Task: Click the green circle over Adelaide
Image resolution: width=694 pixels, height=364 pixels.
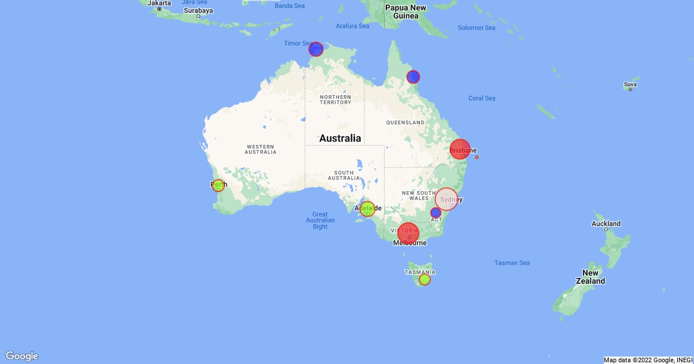Action: [x=368, y=209]
